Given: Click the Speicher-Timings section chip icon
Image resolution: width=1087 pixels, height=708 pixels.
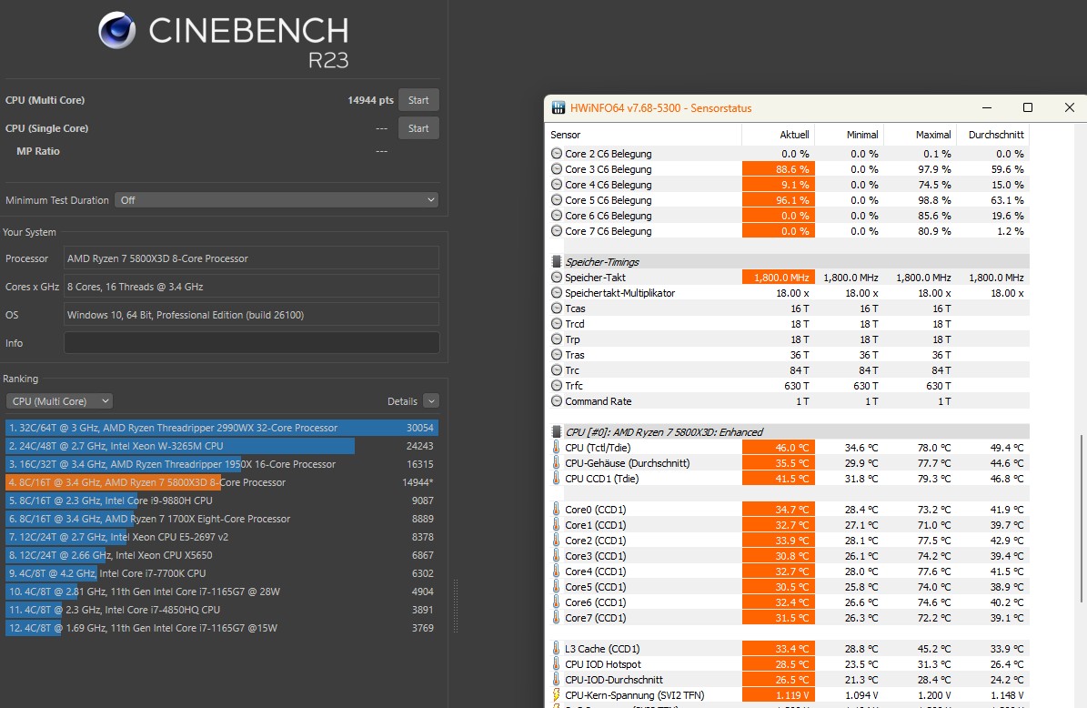Looking at the screenshot, I should (x=556, y=261).
